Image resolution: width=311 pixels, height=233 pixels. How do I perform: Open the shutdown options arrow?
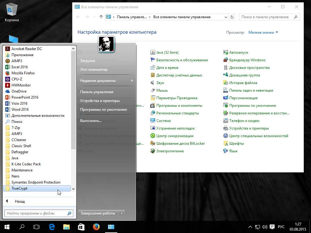point(122,213)
